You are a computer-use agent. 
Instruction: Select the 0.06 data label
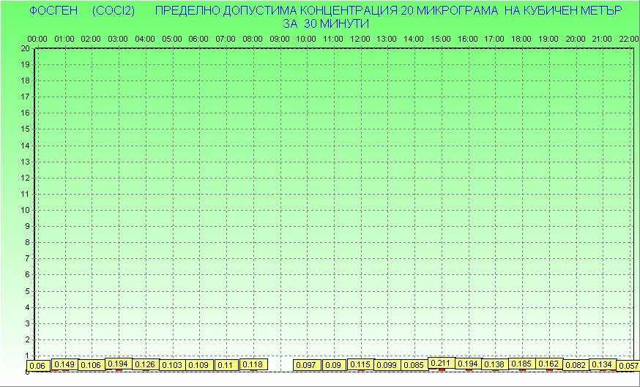[37, 366]
